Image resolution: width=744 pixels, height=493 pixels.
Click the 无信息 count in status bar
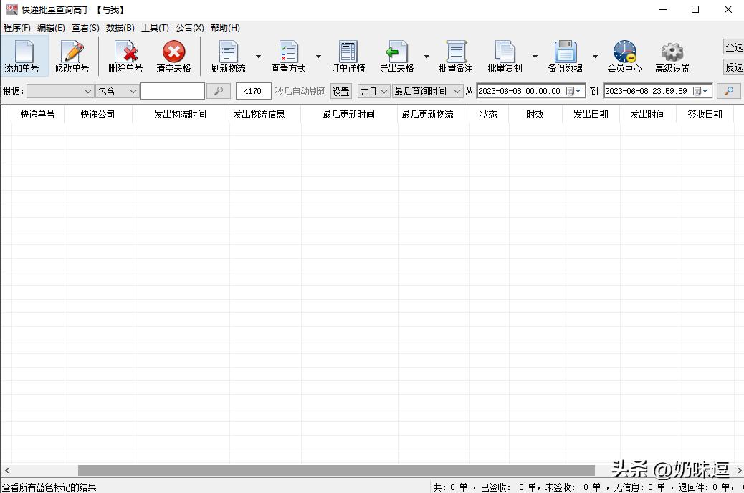coord(639,487)
